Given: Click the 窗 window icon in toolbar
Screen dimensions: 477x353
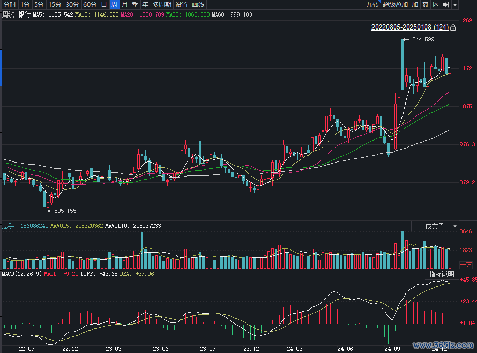Looking at the screenshot, I should (425, 5).
